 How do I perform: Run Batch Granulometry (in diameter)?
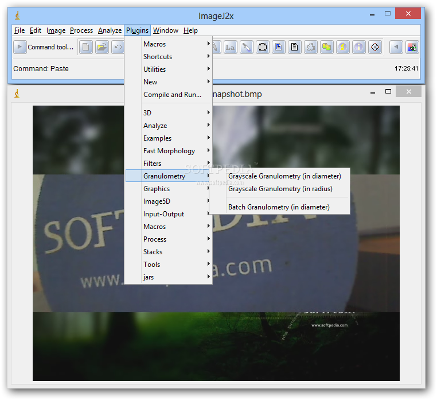click(x=279, y=207)
